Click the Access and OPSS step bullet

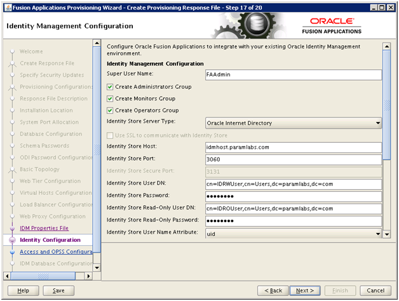pos(12,252)
